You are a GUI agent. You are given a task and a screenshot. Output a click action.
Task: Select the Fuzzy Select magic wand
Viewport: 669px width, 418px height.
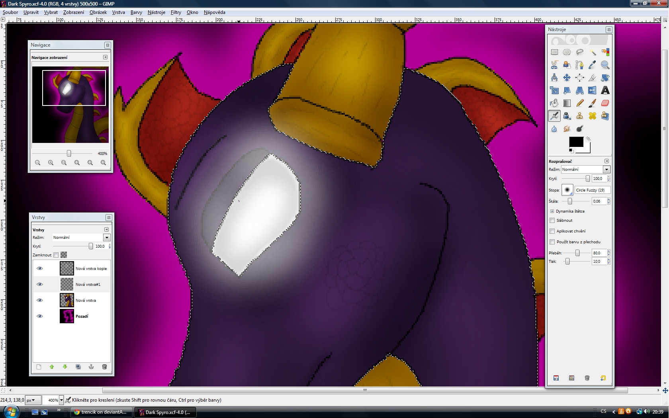(x=593, y=52)
